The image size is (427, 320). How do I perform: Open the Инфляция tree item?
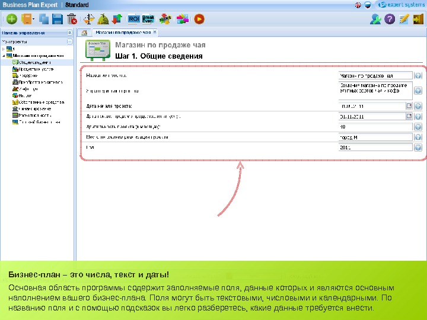25,89
